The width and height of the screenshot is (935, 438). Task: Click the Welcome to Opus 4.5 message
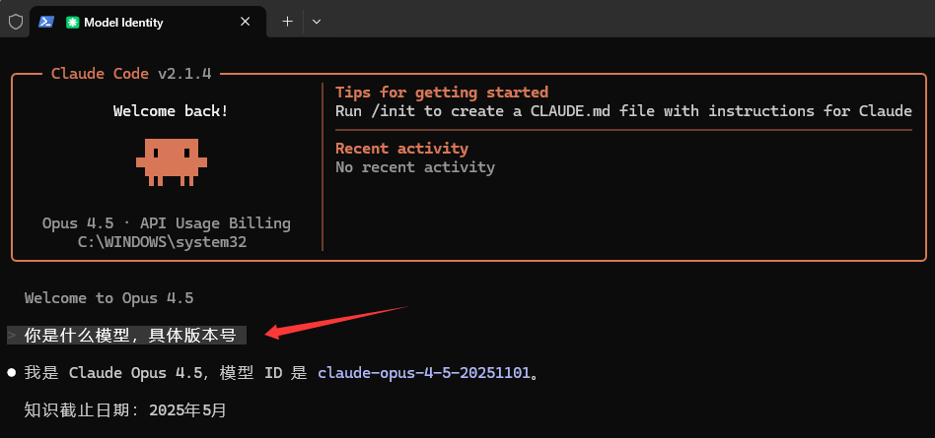click(x=109, y=298)
